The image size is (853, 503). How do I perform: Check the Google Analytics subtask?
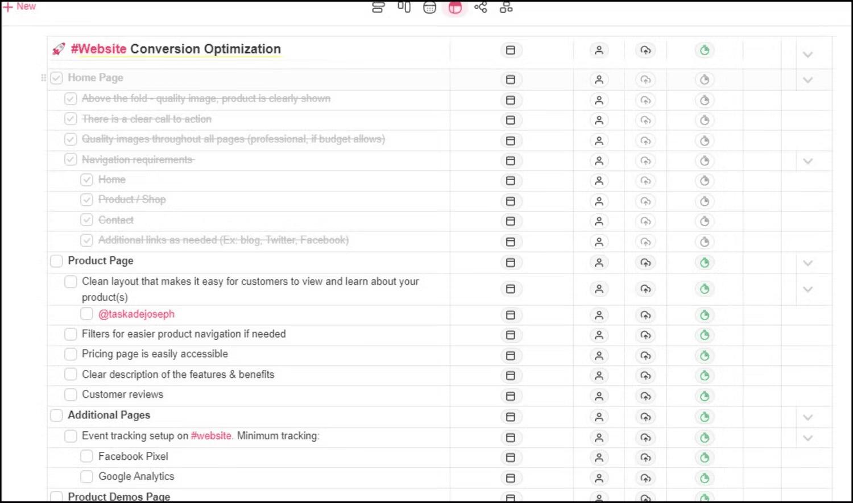tap(86, 476)
